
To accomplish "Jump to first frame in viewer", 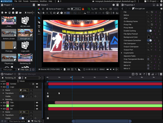I will click(107, 69).
